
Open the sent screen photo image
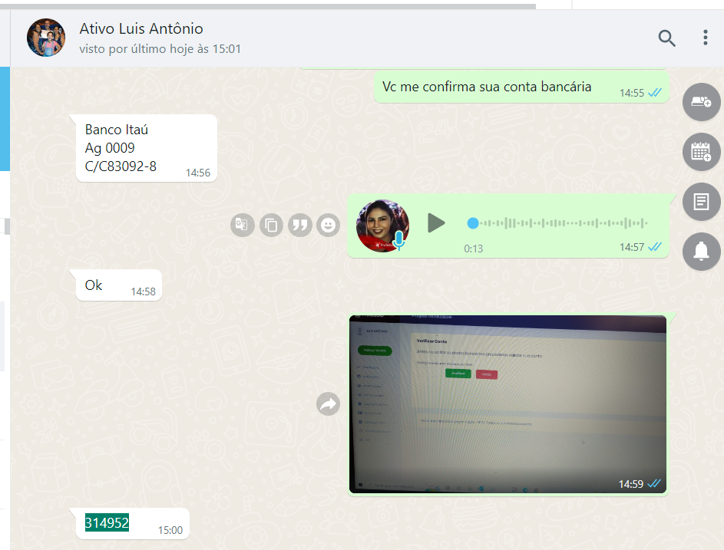point(507,403)
